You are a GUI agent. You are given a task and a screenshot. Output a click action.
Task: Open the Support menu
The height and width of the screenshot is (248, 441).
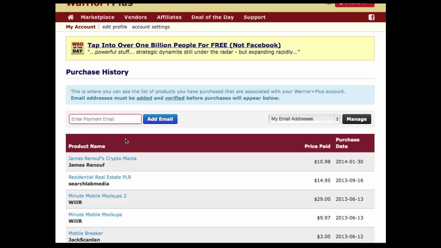tap(255, 17)
